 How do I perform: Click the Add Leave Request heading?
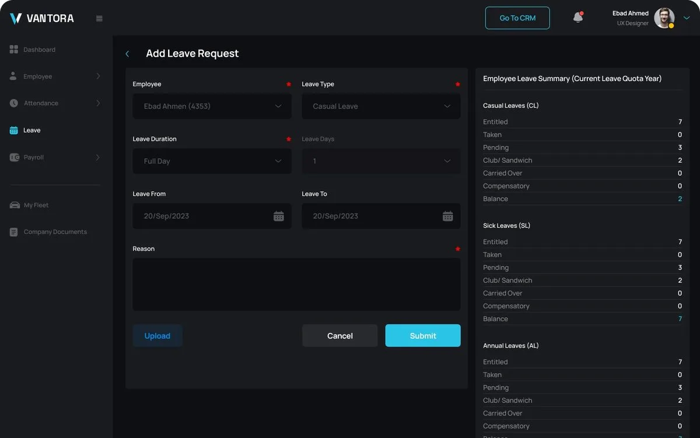[192, 54]
